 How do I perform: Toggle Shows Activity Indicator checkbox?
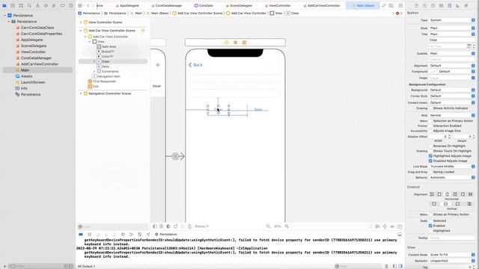430,108
